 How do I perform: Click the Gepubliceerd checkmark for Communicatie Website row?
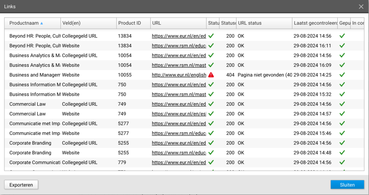343,133
